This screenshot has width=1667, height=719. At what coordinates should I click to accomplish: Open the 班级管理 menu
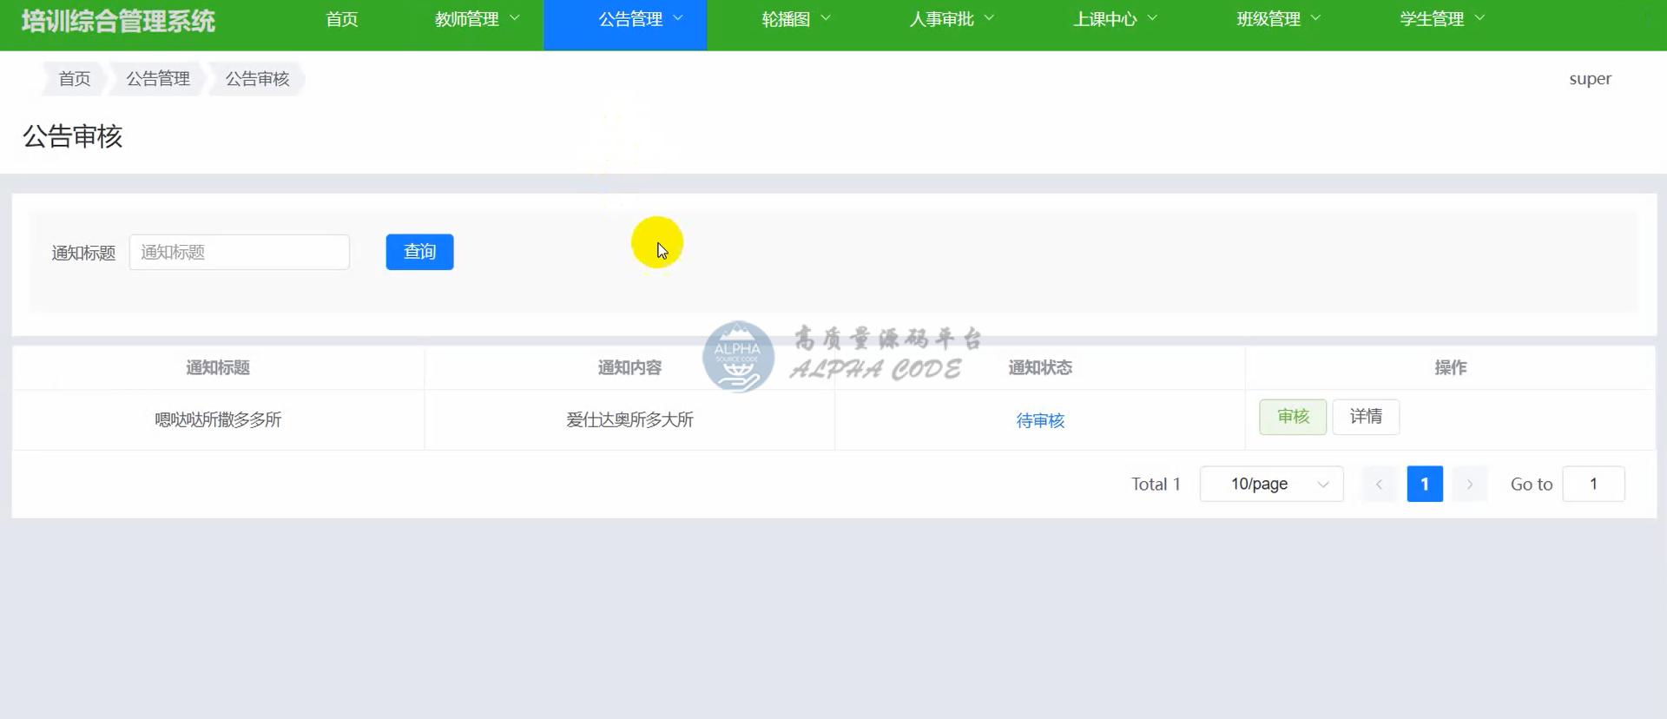click(1278, 19)
